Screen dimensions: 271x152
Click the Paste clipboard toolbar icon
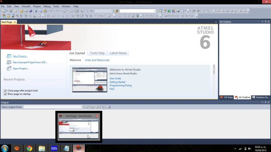pyautogui.click(x=45, y=11)
